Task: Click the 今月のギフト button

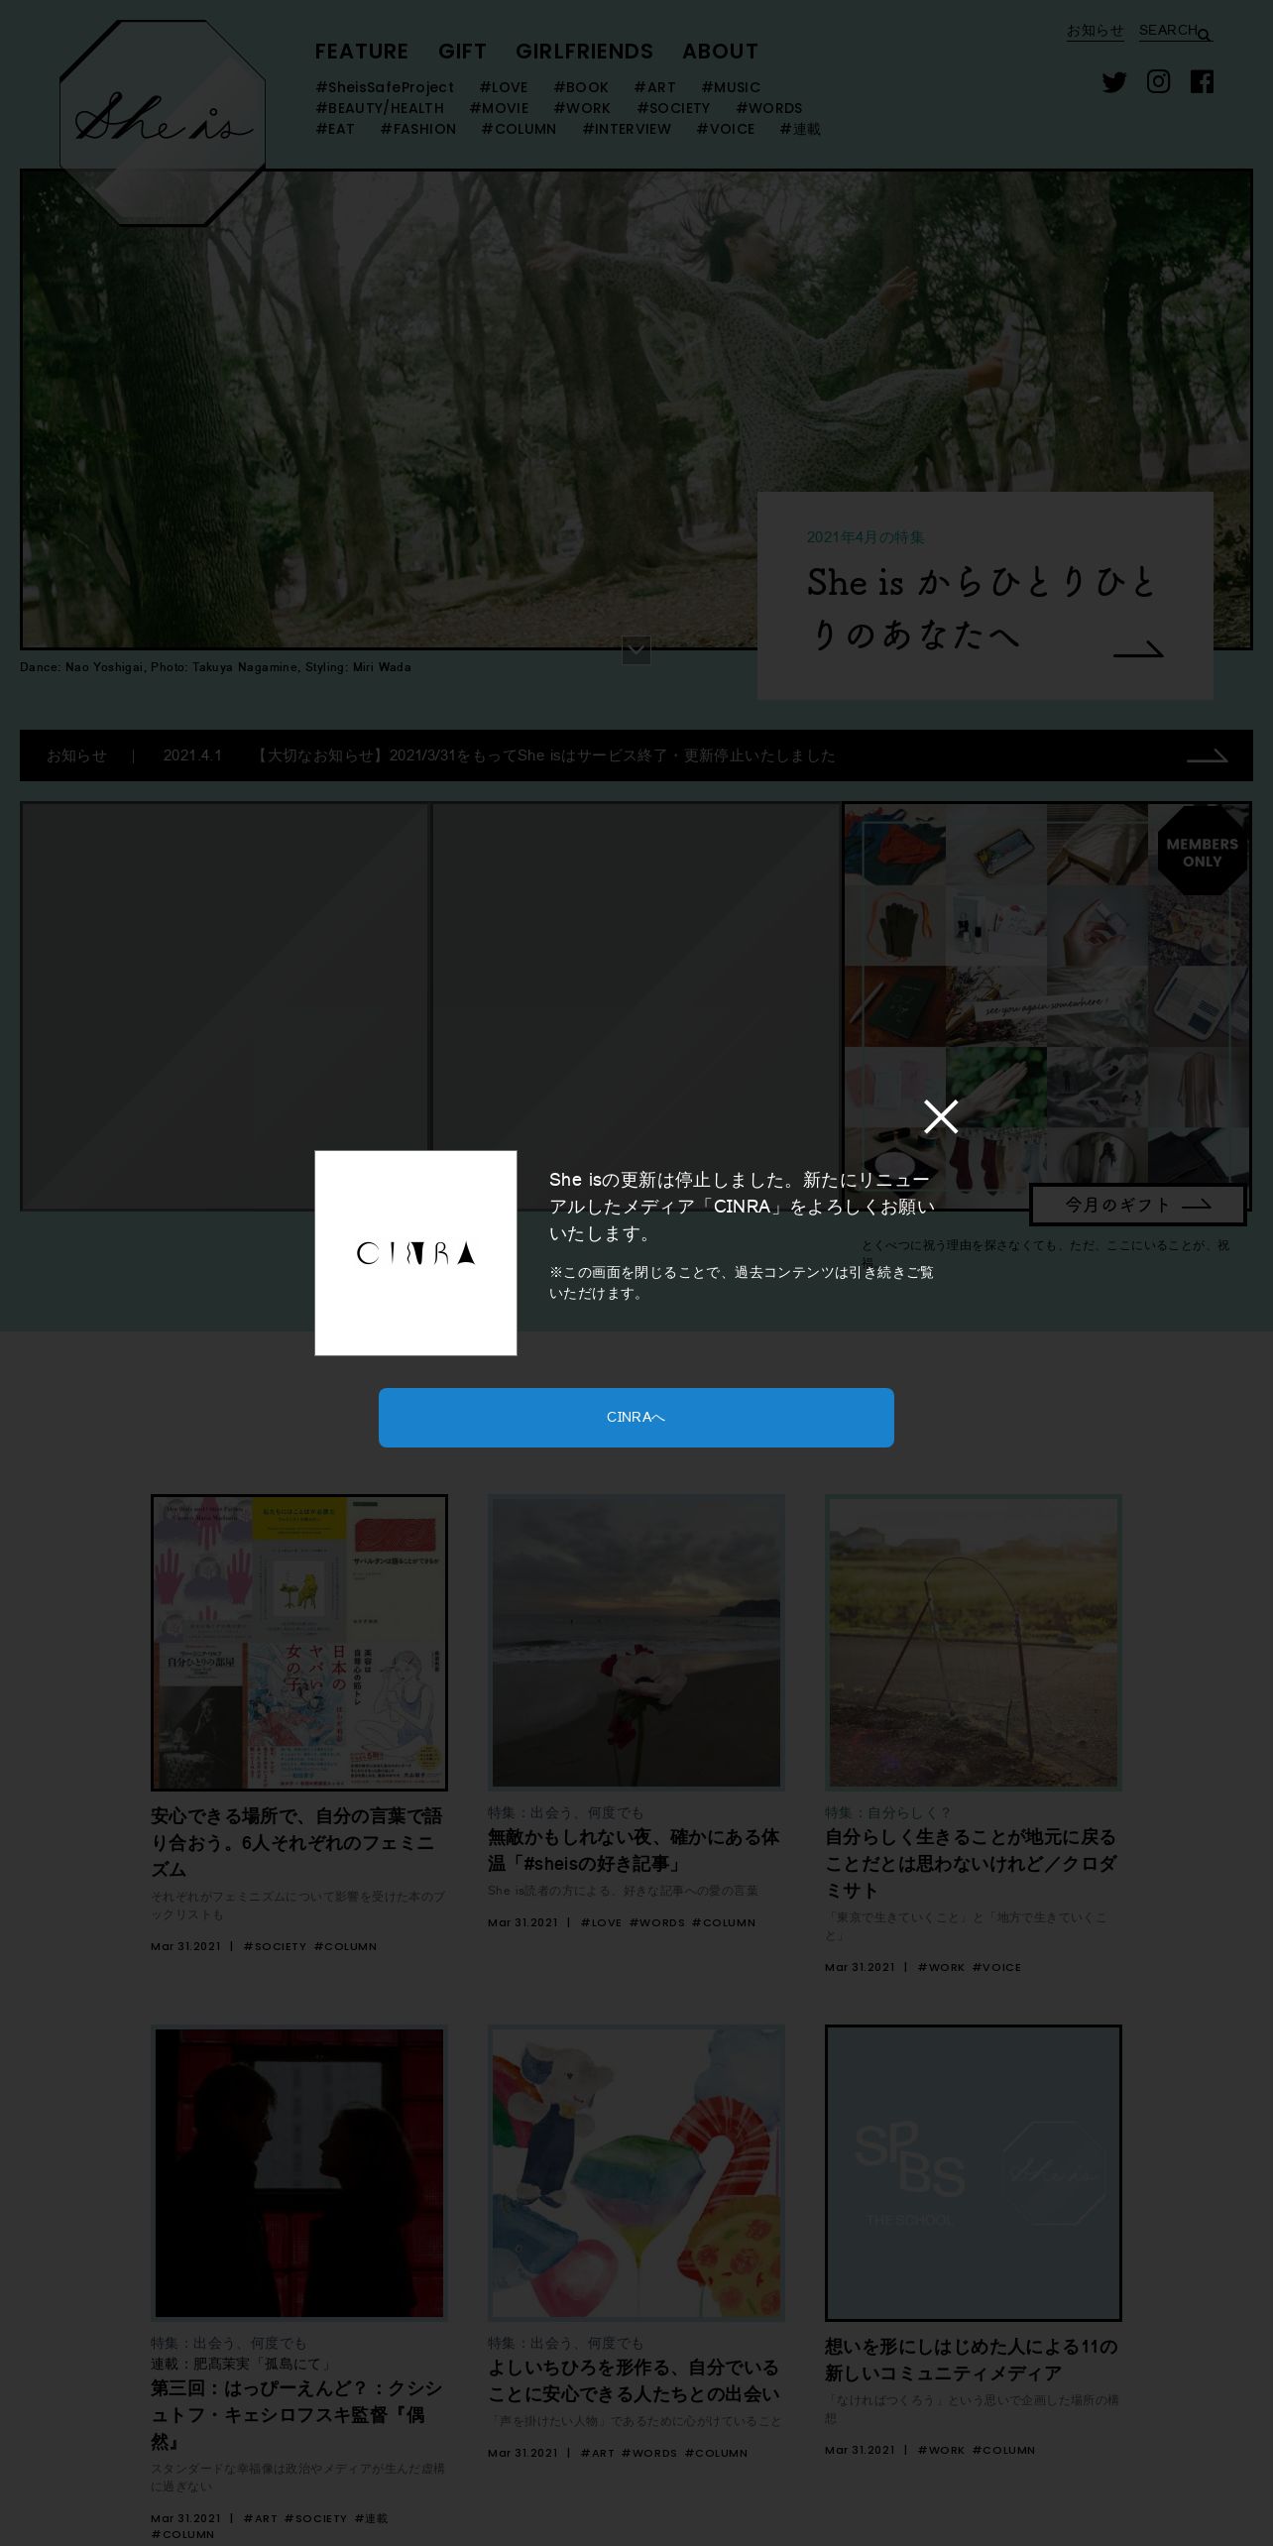Action: (x=1138, y=1205)
